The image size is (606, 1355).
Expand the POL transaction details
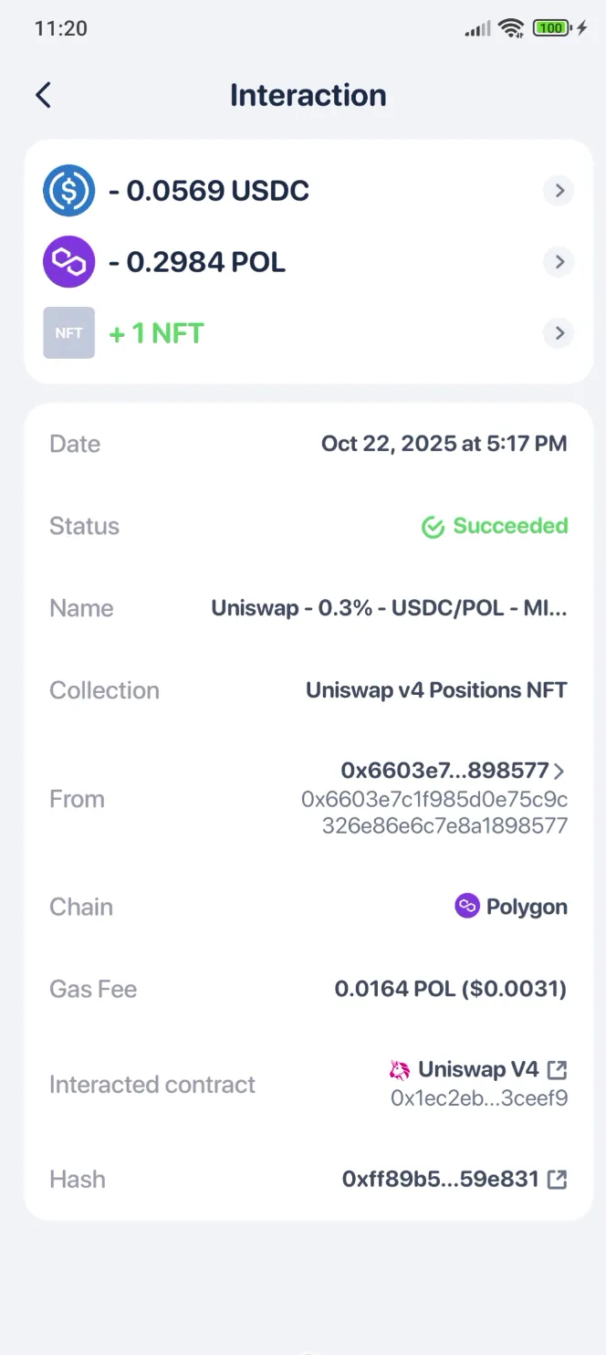[558, 262]
